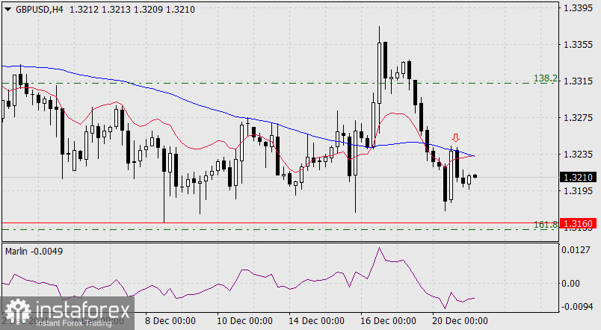The height and width of the screenshot is (330, 601).
Task: Click the 1.3395 top price axis label
Action: [578, 9]
